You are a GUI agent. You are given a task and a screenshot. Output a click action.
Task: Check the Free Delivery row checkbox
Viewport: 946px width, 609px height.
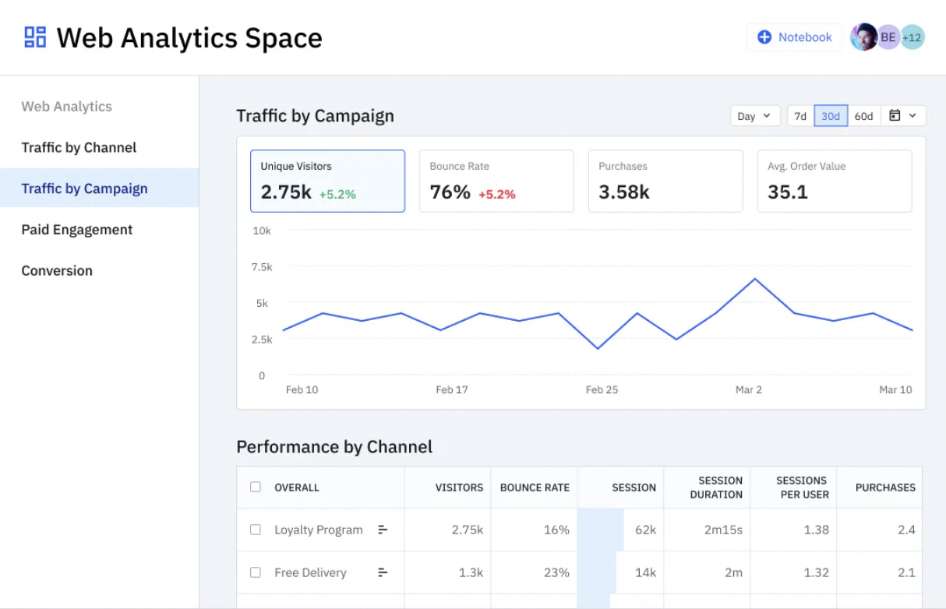tap(255, 572)
